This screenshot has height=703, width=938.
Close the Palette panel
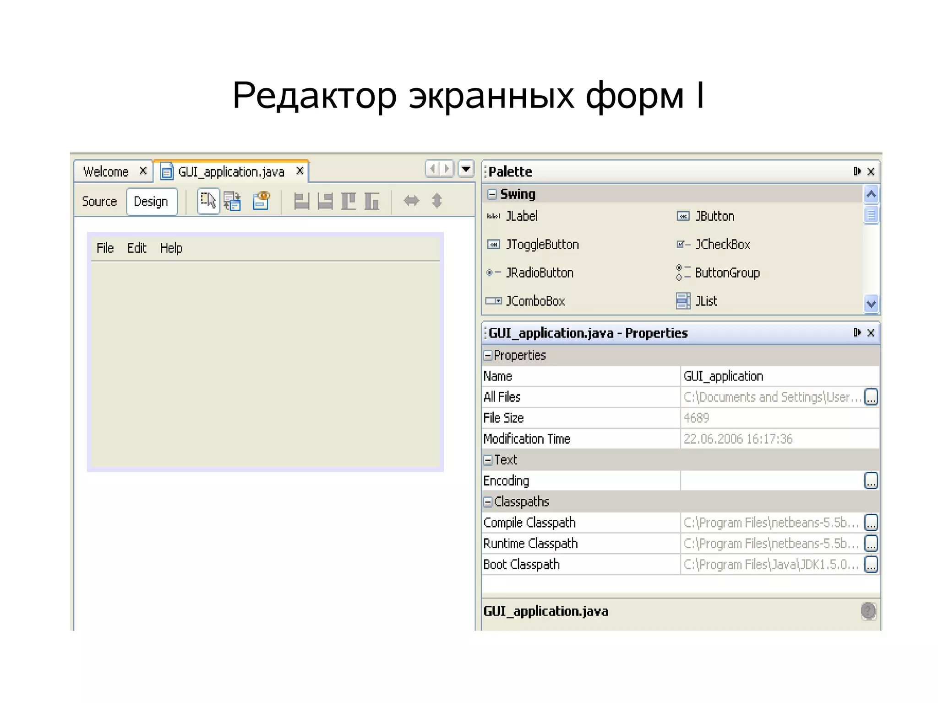pyautogui.click(x=871, y=171)
